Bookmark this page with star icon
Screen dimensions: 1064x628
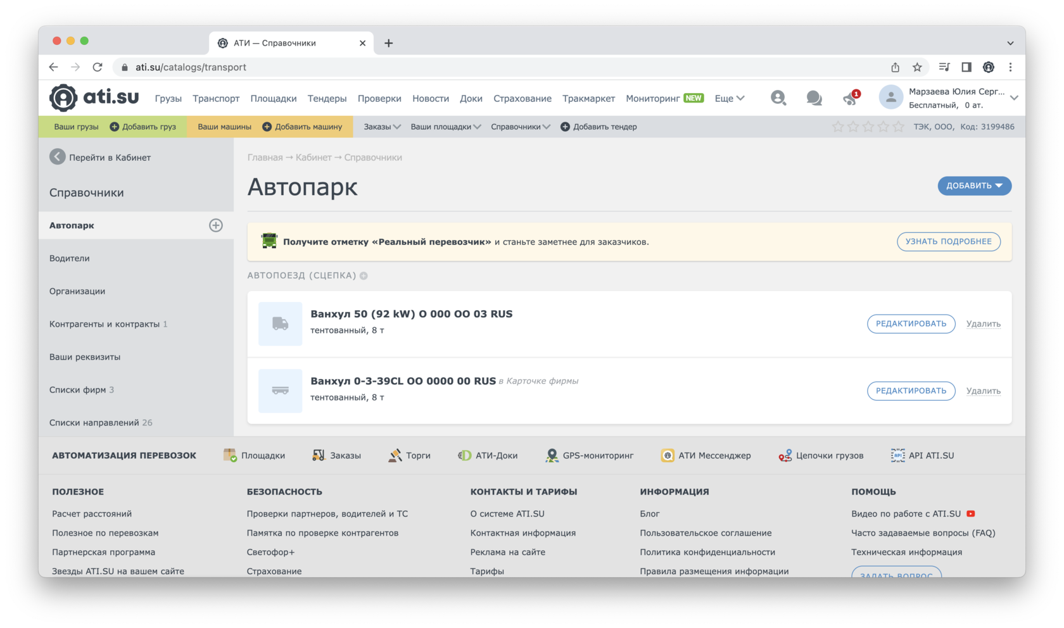click(917, 67)
